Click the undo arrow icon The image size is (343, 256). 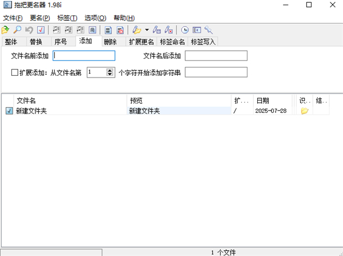click(x=29, y=30)
